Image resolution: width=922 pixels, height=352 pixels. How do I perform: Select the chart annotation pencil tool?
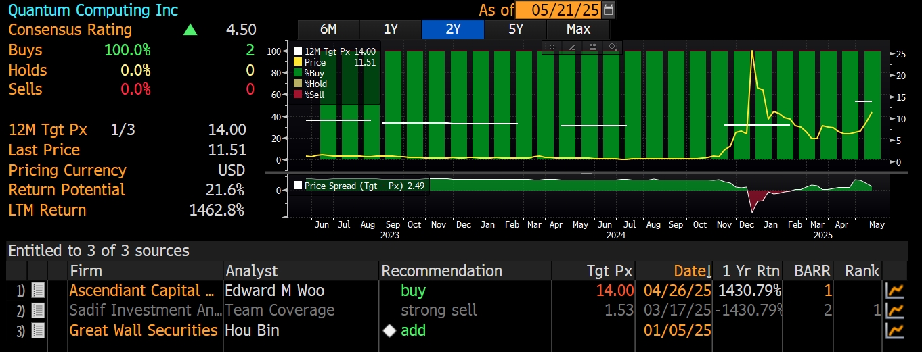572,47
